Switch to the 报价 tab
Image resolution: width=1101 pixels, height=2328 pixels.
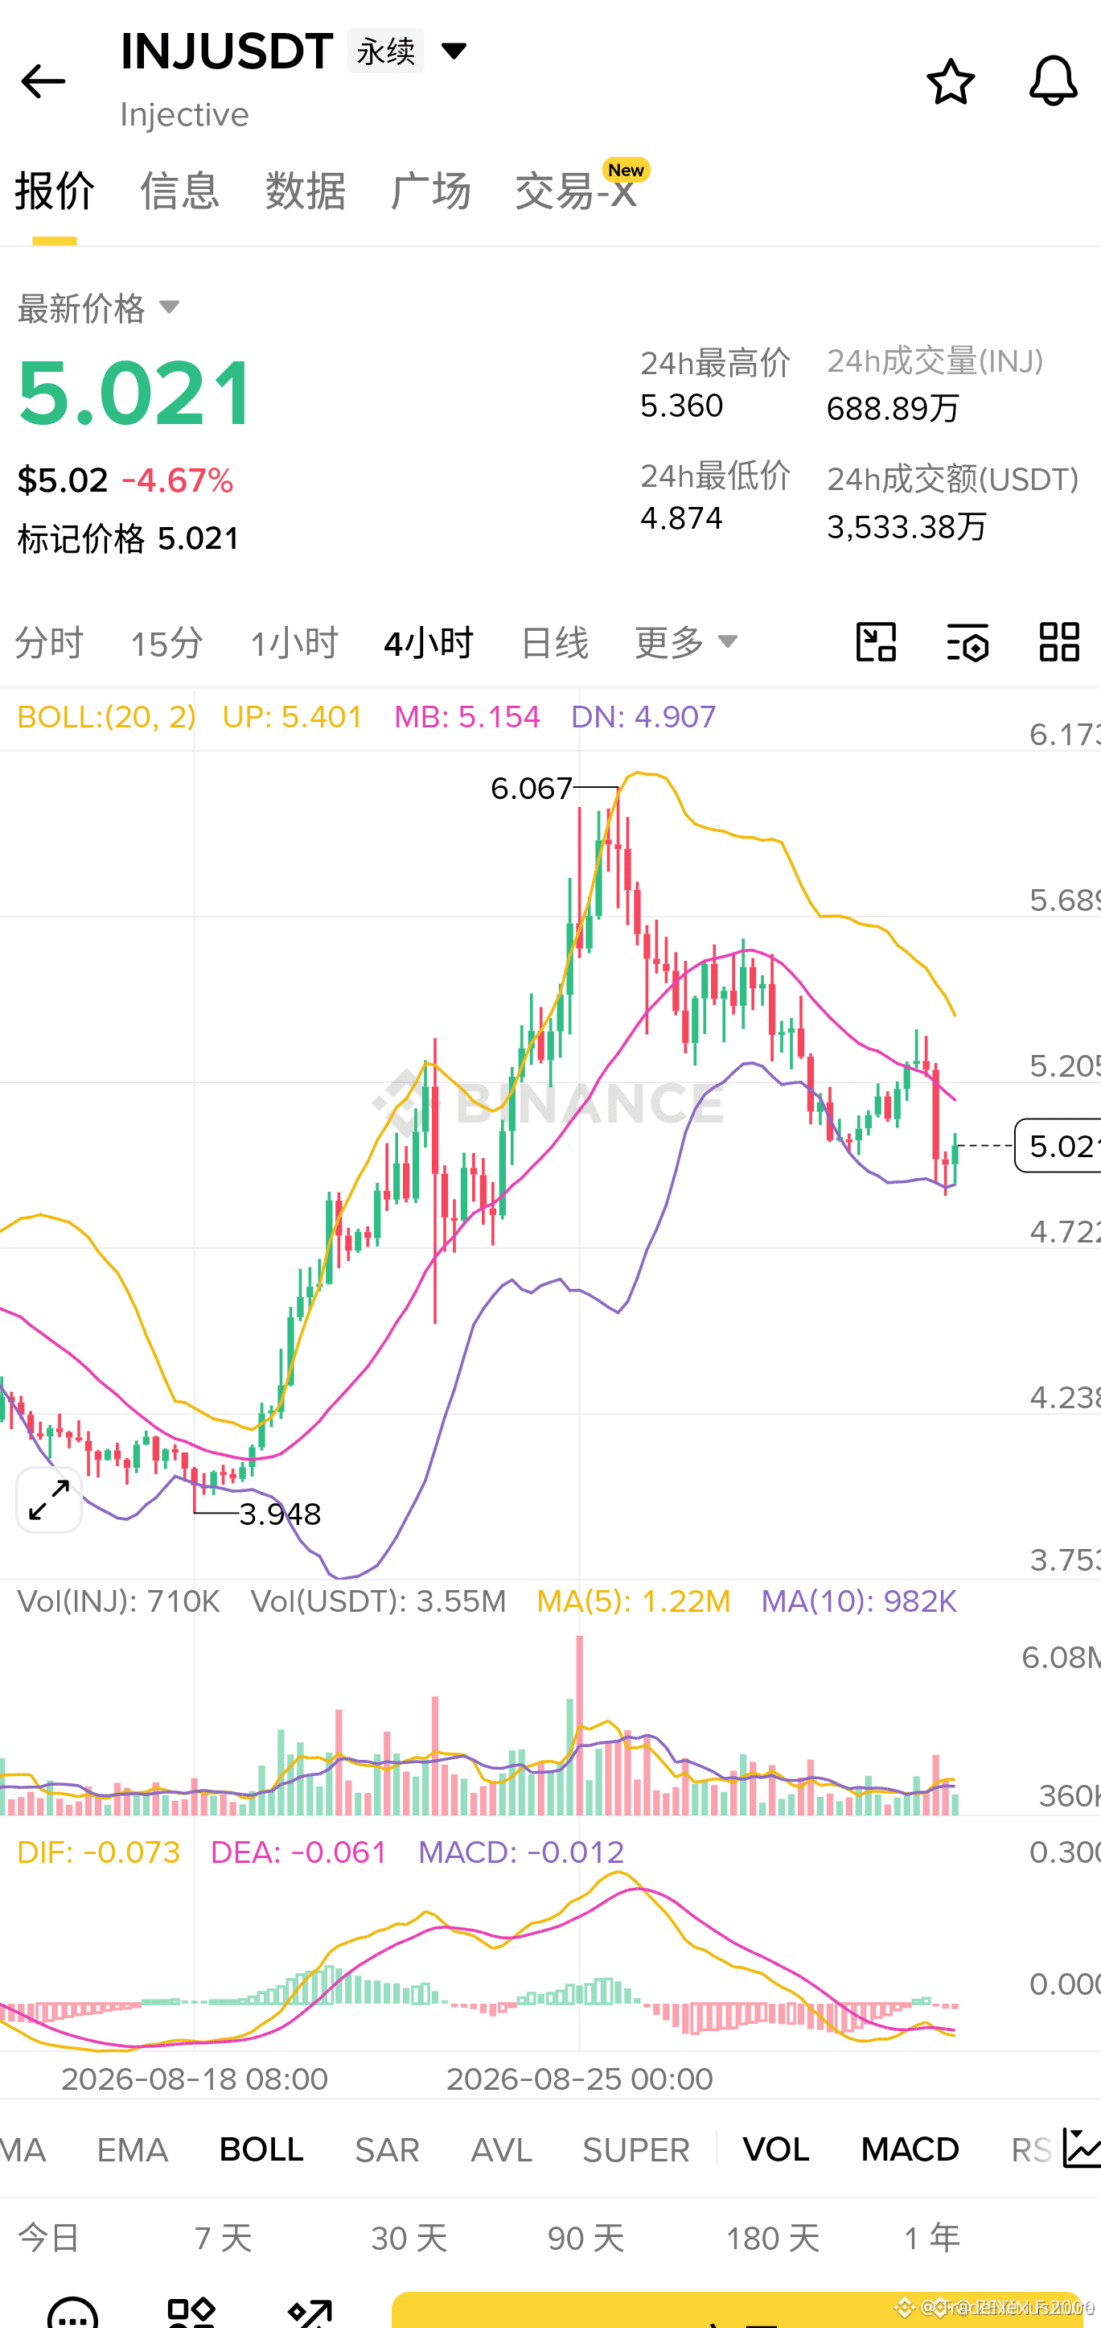[54, 191]
